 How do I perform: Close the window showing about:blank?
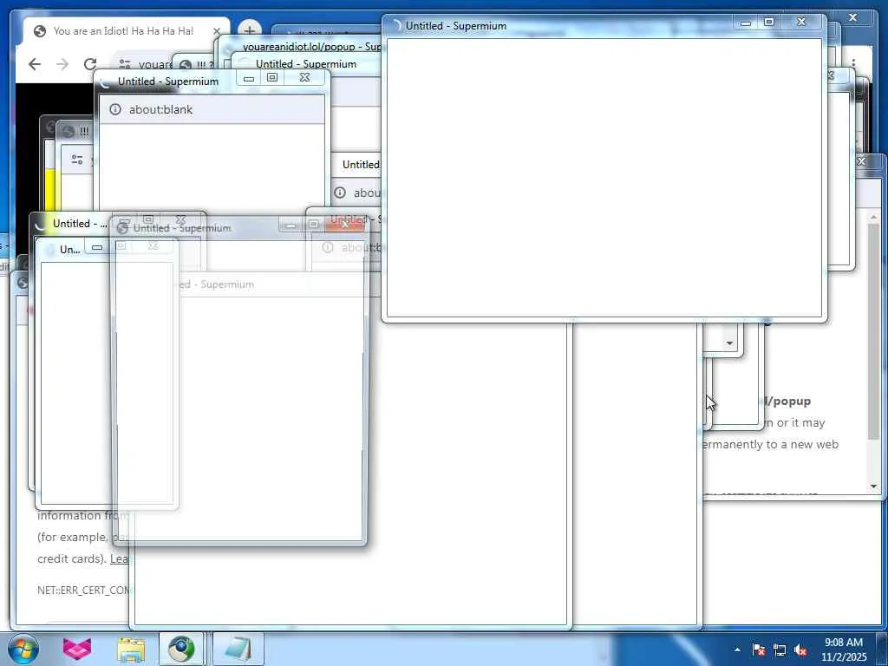[x=304, y=77]
